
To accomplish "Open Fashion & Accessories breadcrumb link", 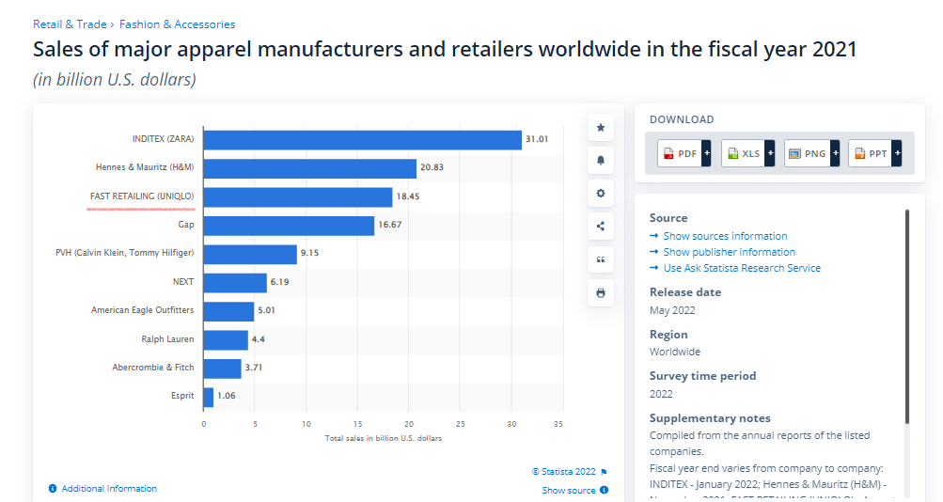I will [177, 24].
